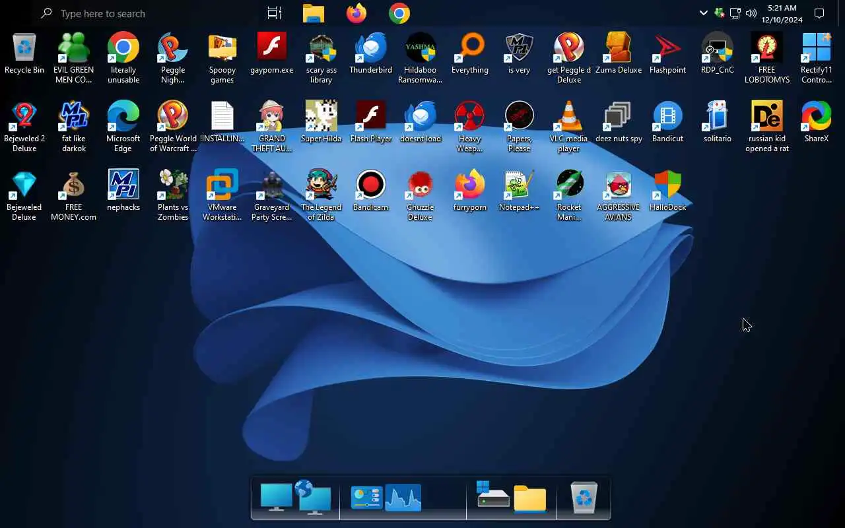Launch the EVIL GREEN MEN CO... shortcut
845x528 pixels.
tap(74, 58)
